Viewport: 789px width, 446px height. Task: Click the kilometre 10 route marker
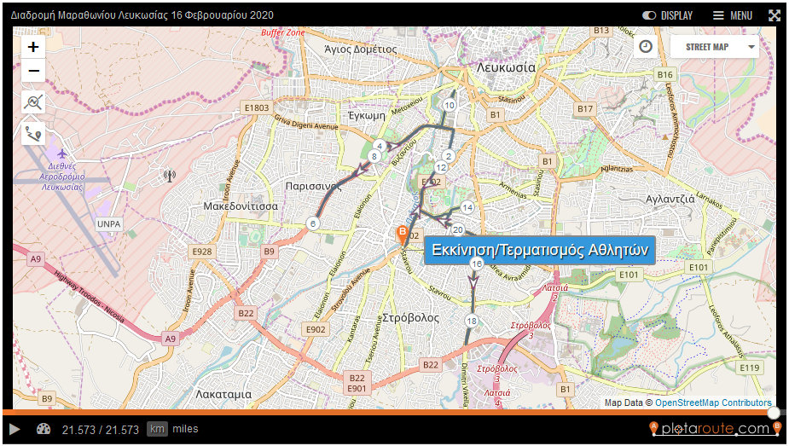tap(450, 105)
